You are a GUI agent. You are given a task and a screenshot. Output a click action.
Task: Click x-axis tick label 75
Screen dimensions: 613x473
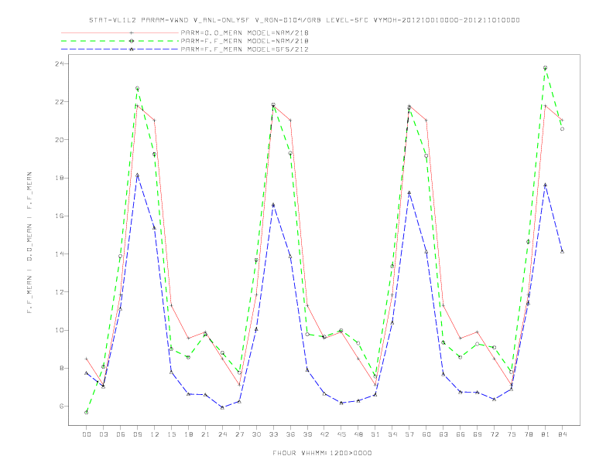point(512,434)
